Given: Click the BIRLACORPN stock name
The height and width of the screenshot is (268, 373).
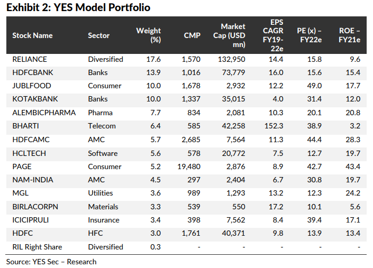Looking at the screenshot, I should pyautogui.click(x=35, y=207).
